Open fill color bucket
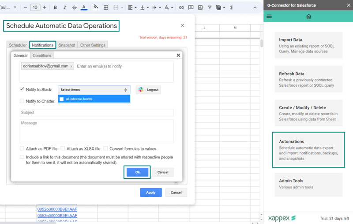 point(96,7)
